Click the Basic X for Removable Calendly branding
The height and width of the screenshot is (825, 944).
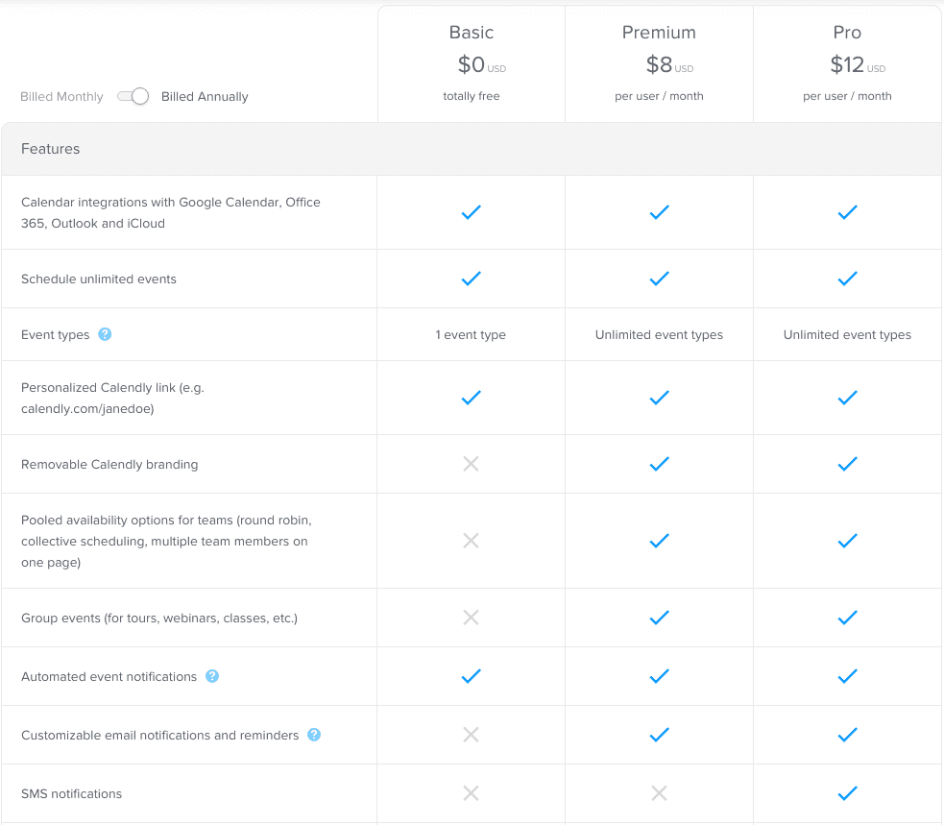[x=471, y=464]
